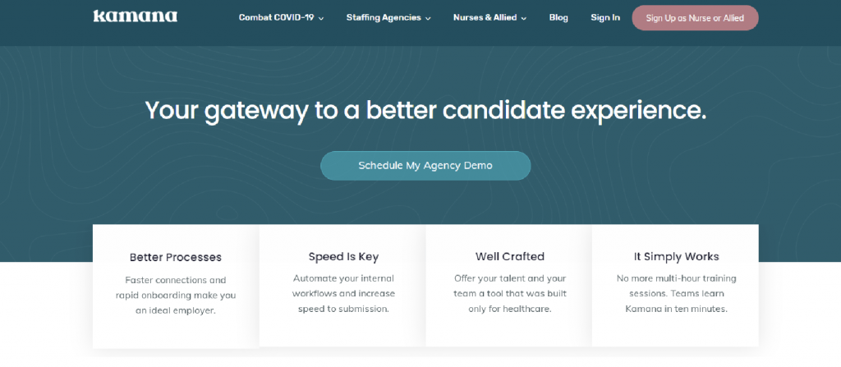This screenshot has width=841, height=367.
Task: Expand the Staffing Agencies chevron arrow
Action: pos(428,18)
